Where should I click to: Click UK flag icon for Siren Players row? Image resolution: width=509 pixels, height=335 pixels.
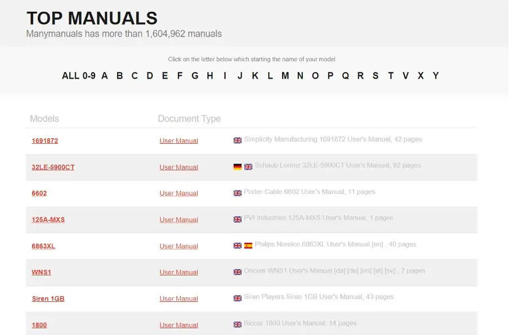pyautogui.click(x=238, y=298)
